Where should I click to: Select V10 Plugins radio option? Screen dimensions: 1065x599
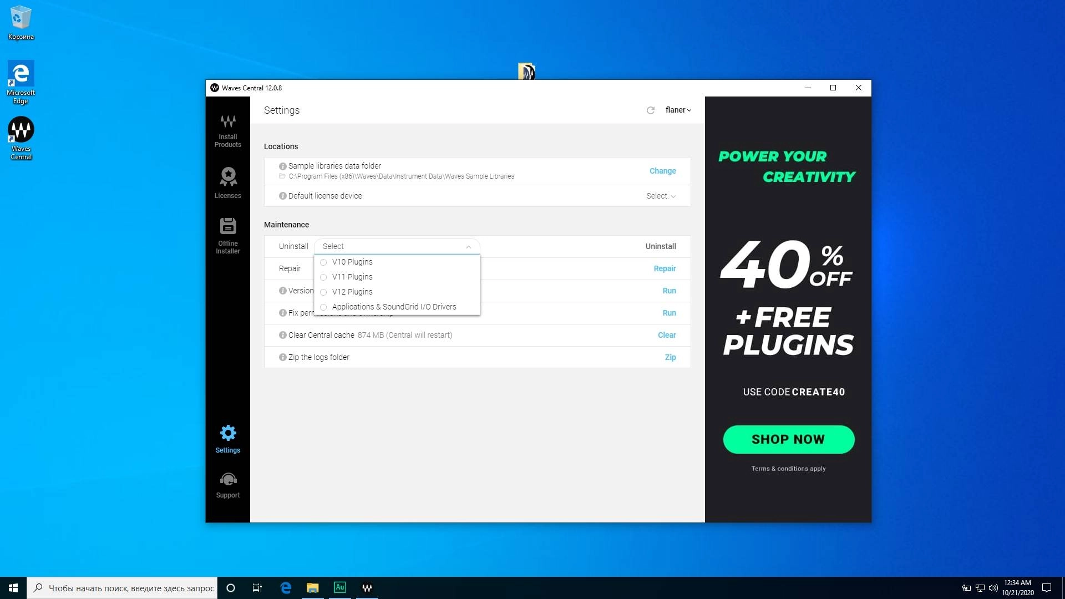tap(323, 262)
